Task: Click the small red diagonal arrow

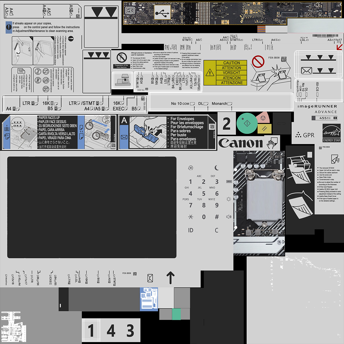Action: click(x=339, y=47)
